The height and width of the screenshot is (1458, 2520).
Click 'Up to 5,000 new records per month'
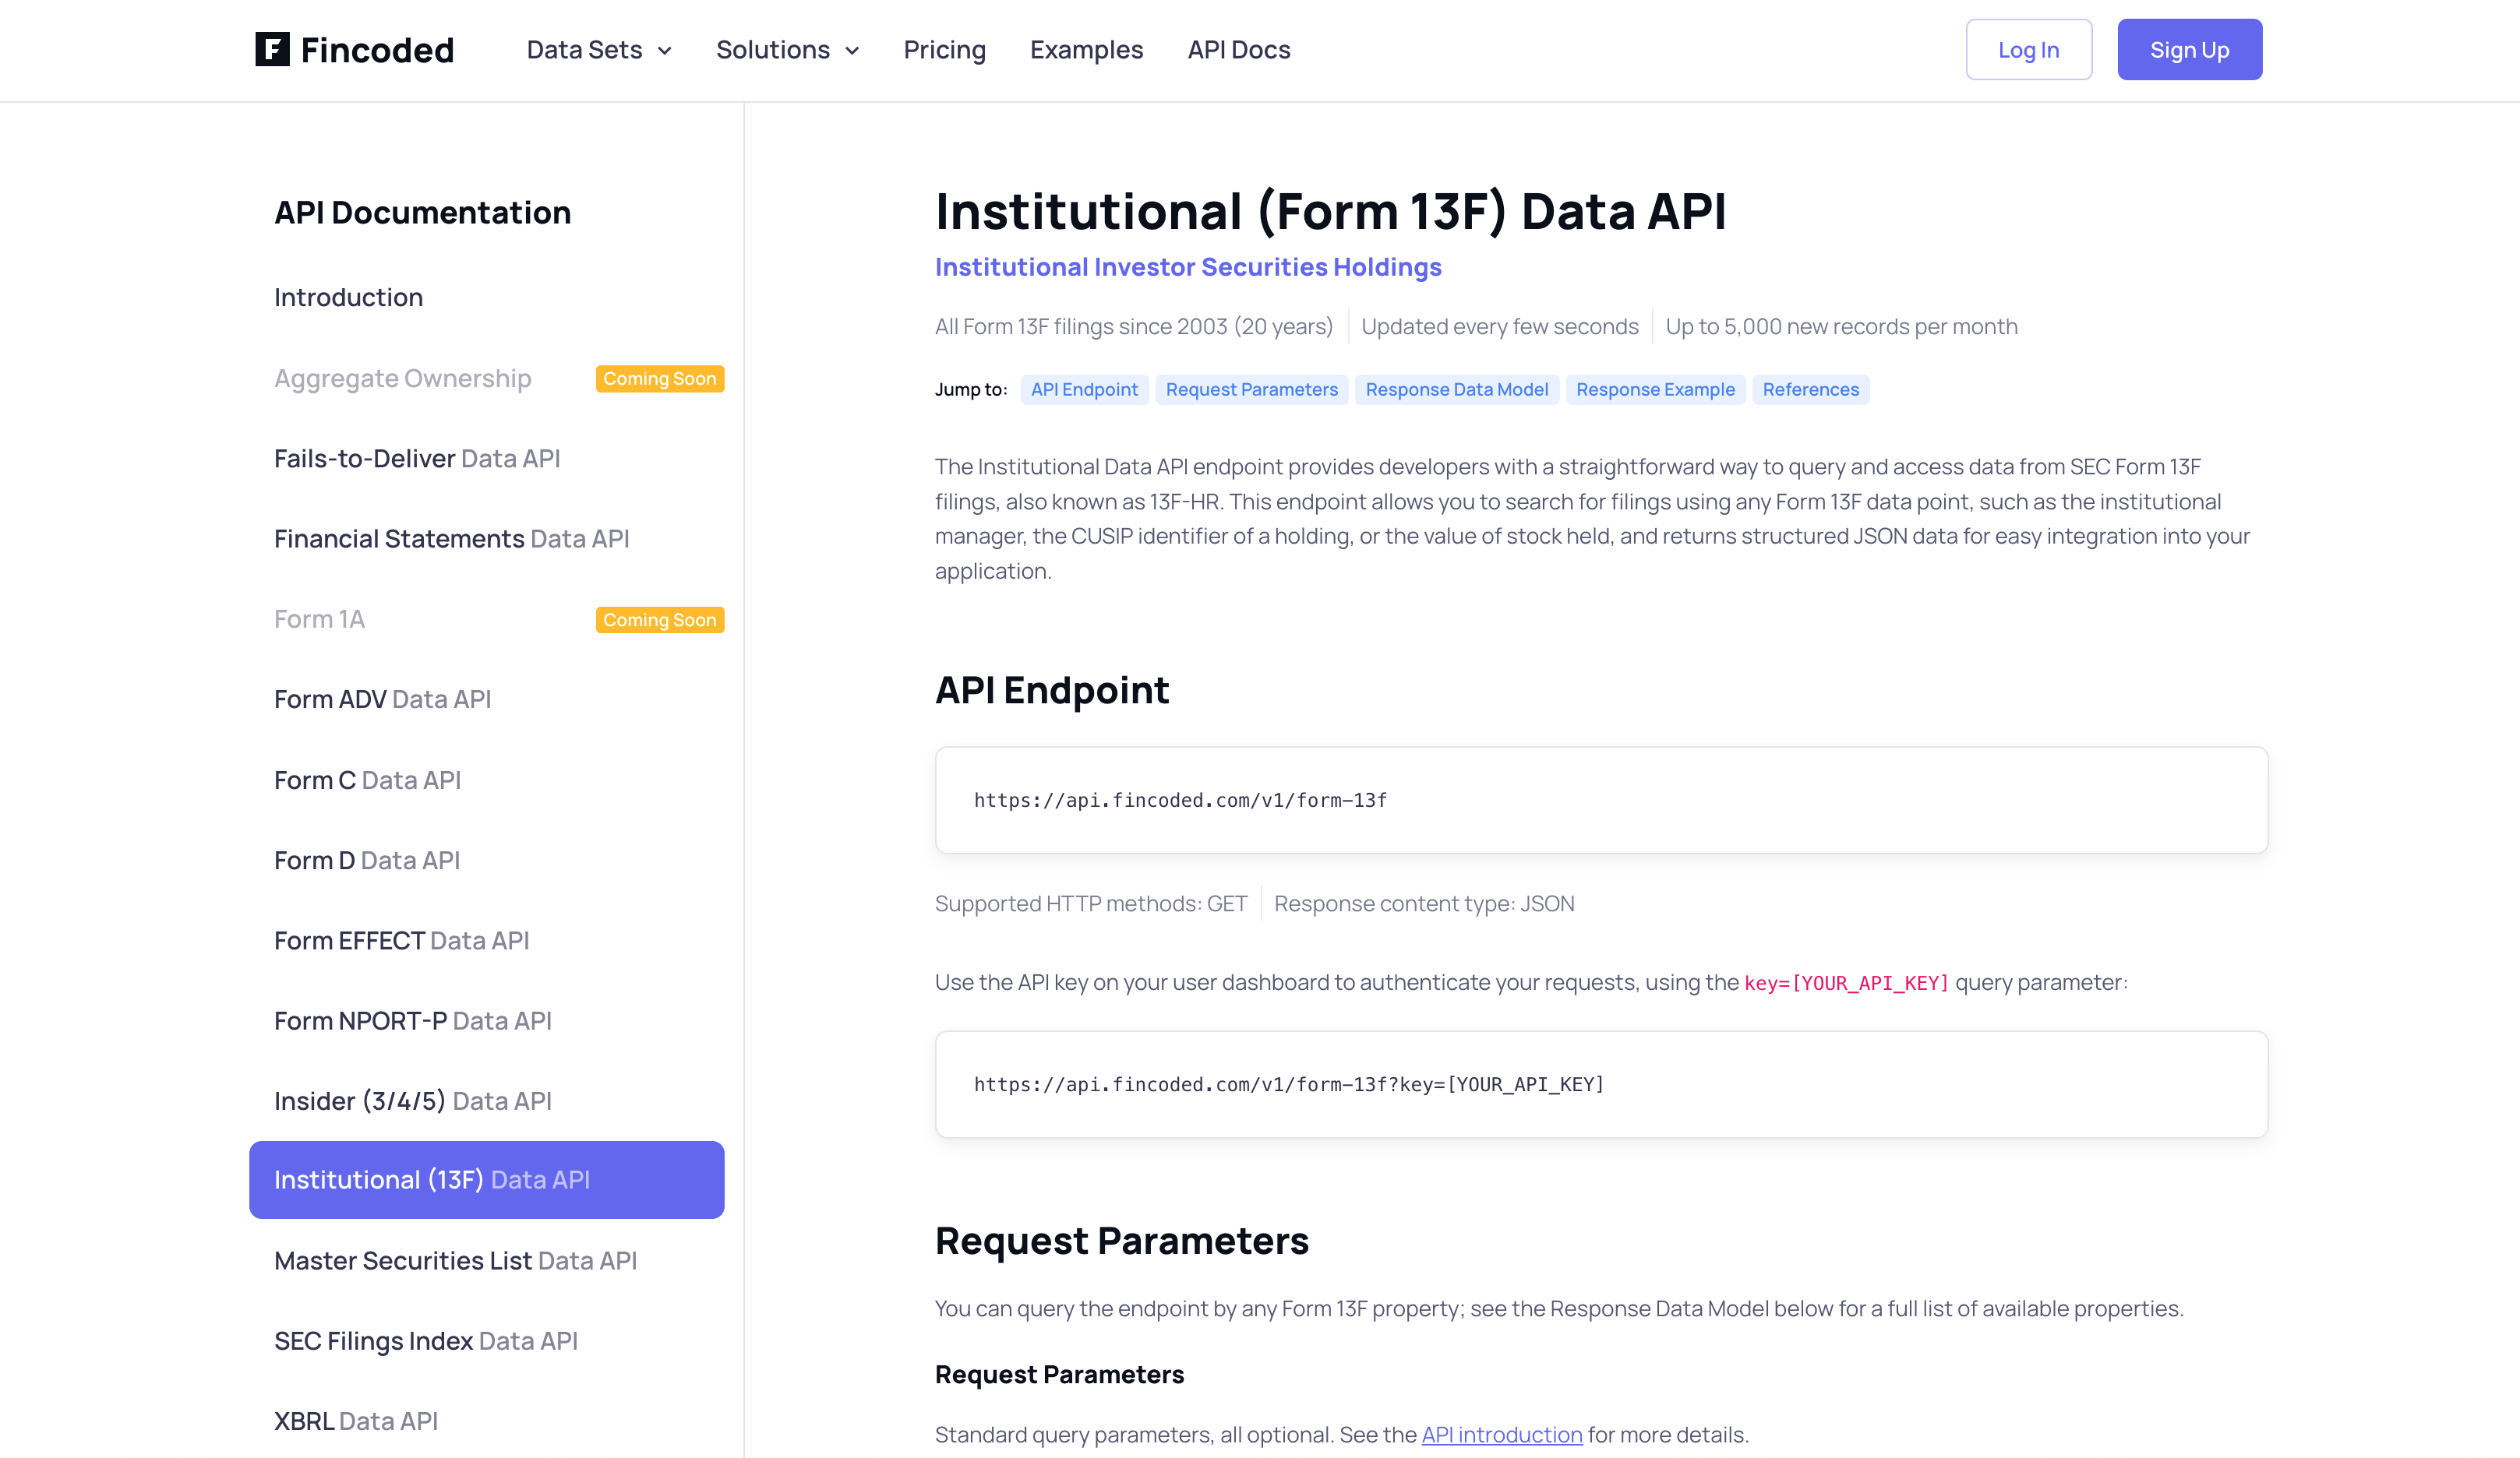point(1841,327)
